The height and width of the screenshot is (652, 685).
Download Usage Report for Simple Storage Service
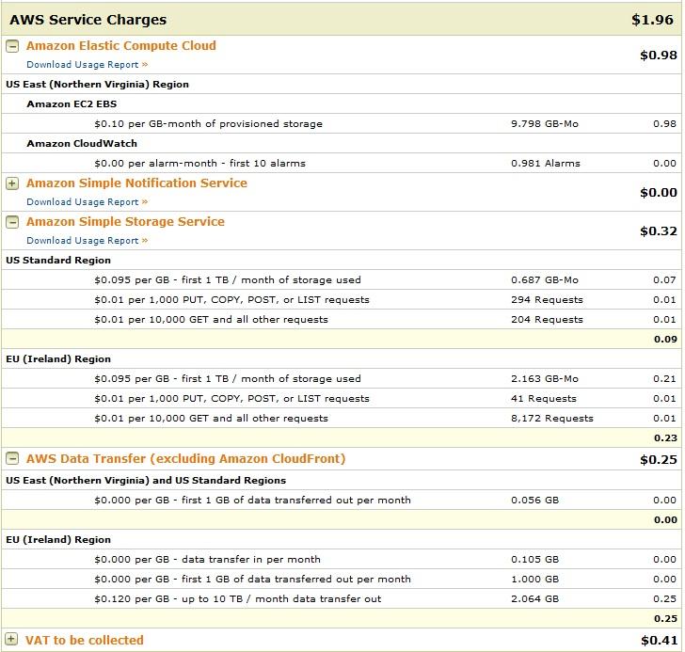tap(87, 241)
